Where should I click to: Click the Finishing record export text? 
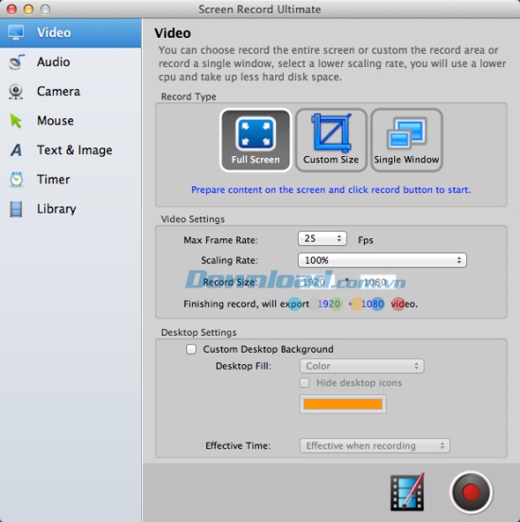point(301,304)
